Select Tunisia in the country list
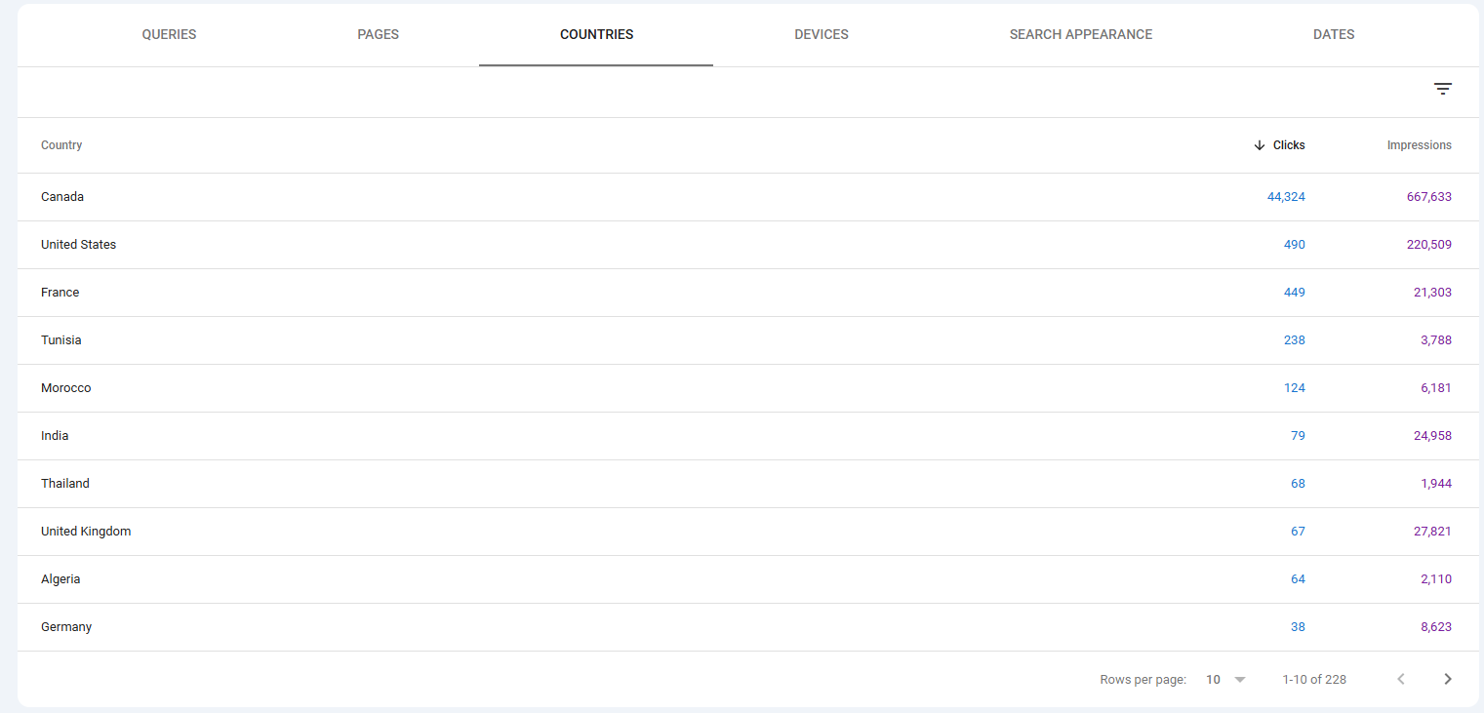Screen dimensions: 1484x713 coord(60,340)
